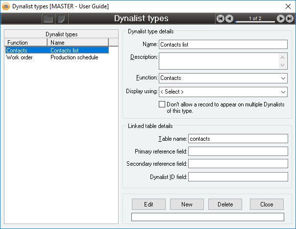296x229 pixels.
Task: Jump to last record arrow
Action: click(290, 19)
